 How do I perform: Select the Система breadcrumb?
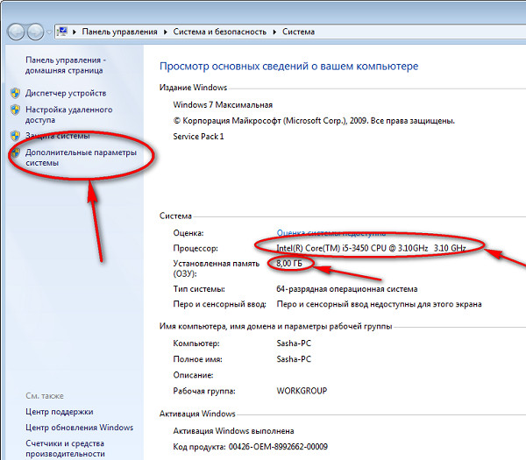pos(298,32)
